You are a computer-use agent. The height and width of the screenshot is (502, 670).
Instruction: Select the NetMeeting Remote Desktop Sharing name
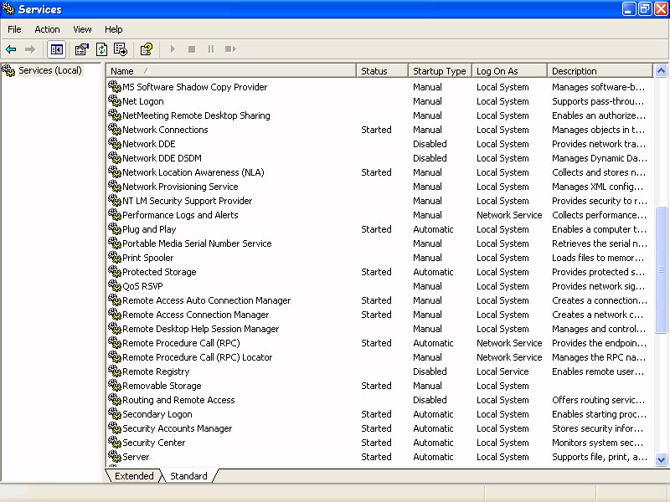196,115
